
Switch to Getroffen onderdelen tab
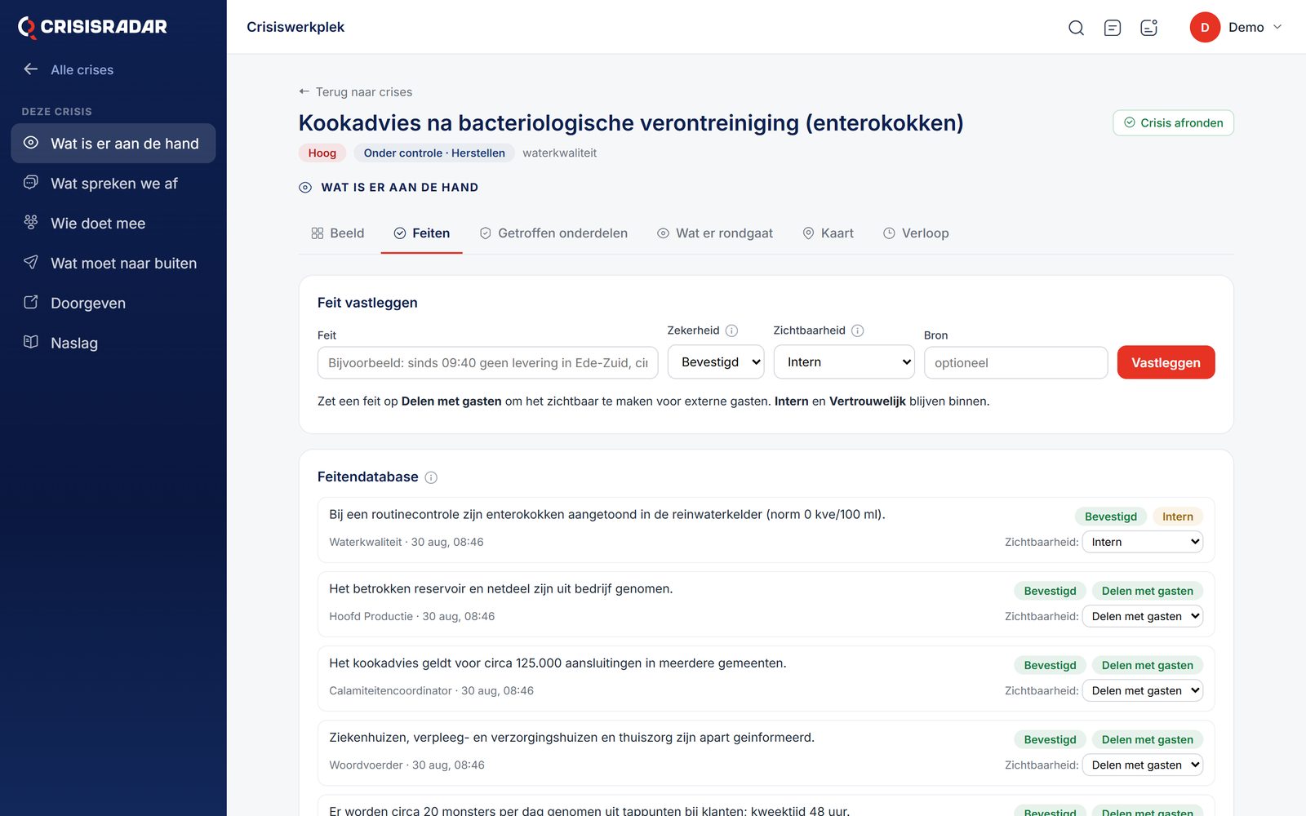click(x=553, y=233)
